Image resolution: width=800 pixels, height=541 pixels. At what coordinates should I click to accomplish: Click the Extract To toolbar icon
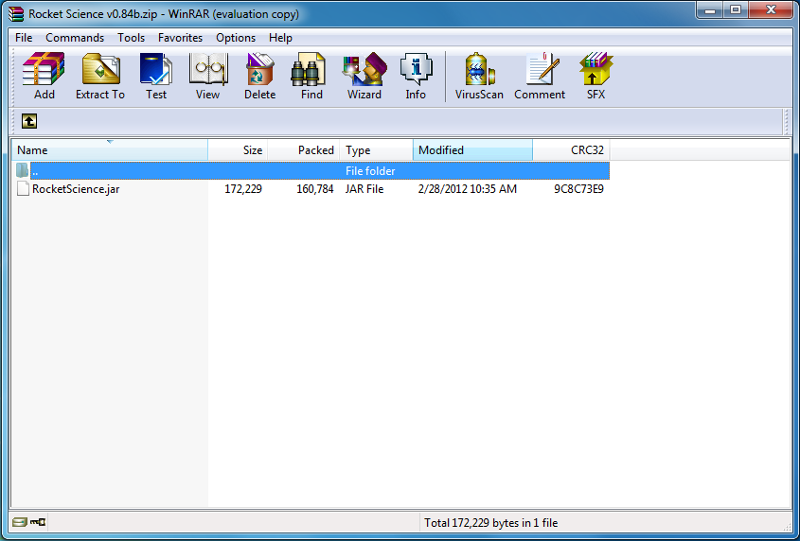[x=99, y=76]
